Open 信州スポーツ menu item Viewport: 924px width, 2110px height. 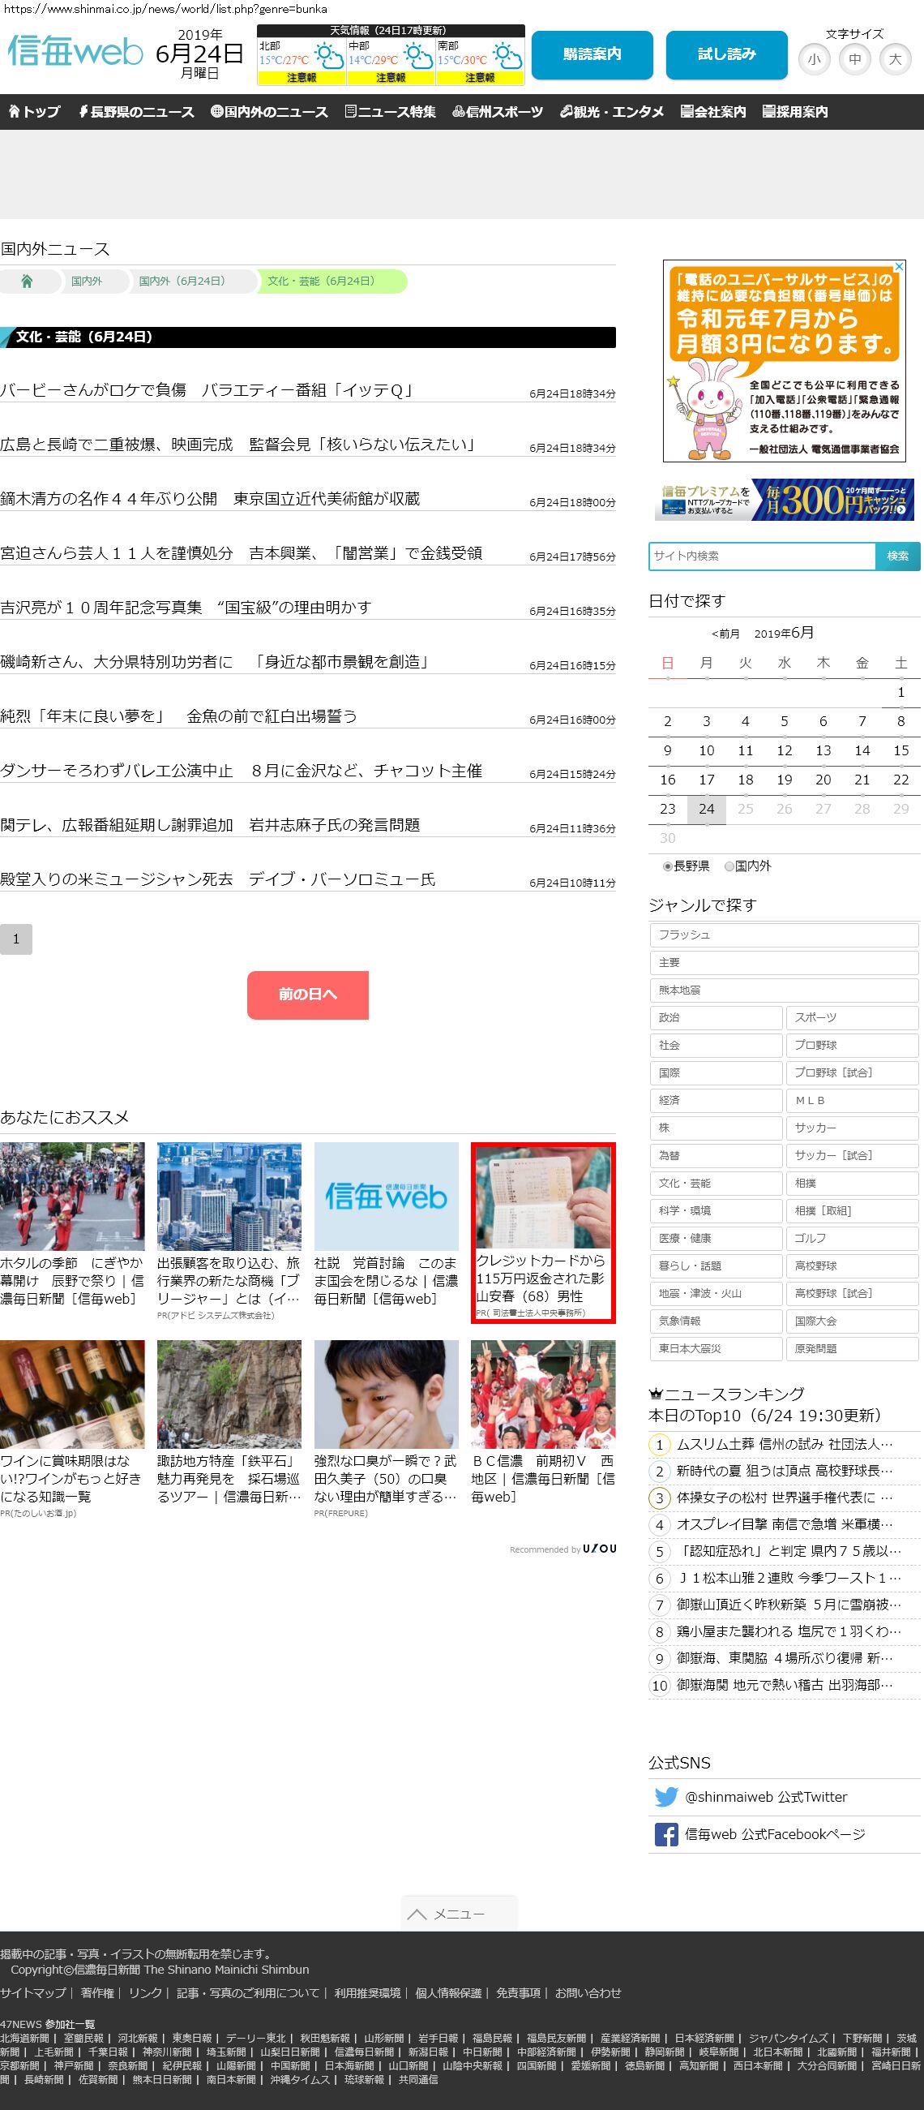[x=498, y=112]
